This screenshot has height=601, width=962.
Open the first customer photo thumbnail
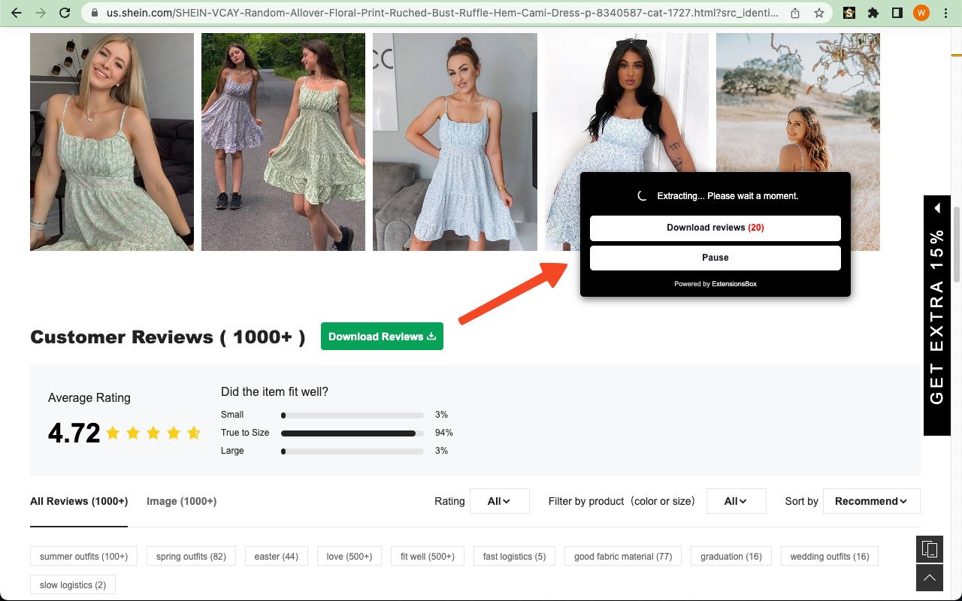click(x=112, y=142)
